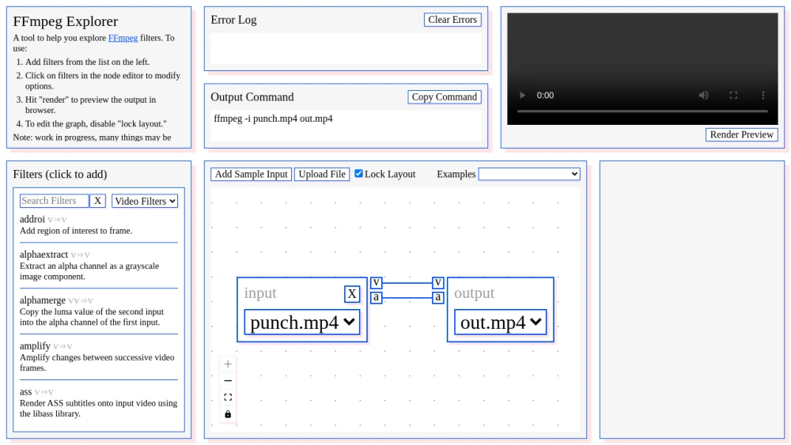Viewport: 791px width, 445px height.
Task: Add the alphamerge filter
Action: (99, 311)
